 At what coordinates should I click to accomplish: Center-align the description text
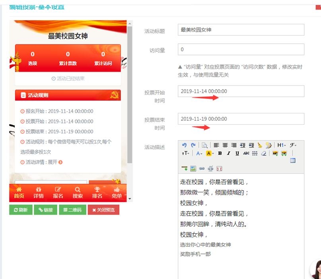pos(225,145)
